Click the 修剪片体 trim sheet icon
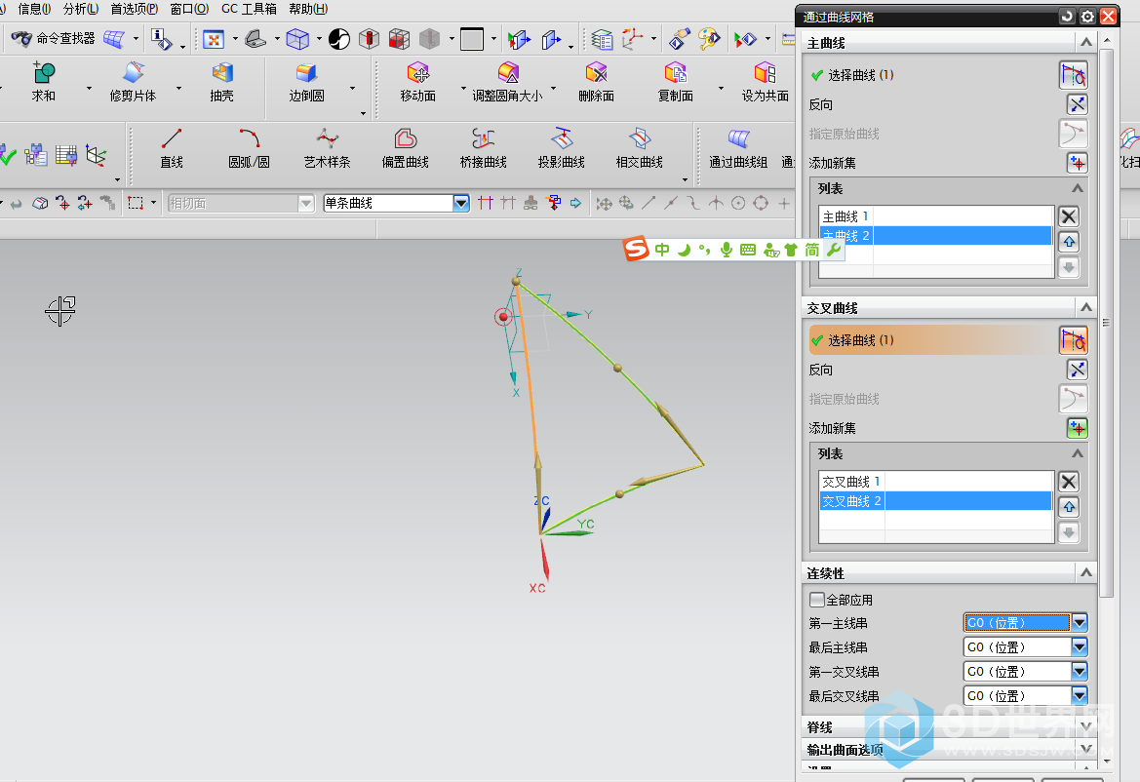This screenshot has width=1140, height=782. tap(133, 81)
